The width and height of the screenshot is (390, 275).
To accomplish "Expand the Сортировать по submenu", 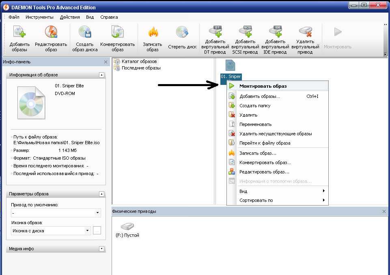I will point(278,200).
